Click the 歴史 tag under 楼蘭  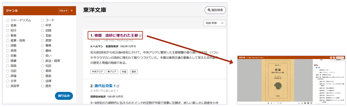[134, 71]
